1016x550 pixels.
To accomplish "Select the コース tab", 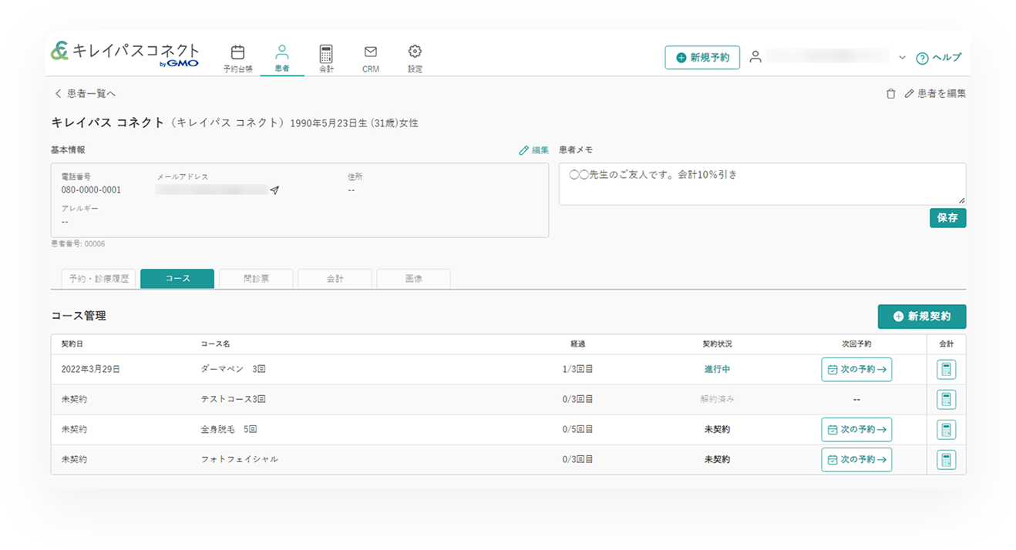I will (177, 279).
